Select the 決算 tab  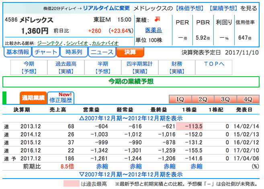click(x=130, y=52)
